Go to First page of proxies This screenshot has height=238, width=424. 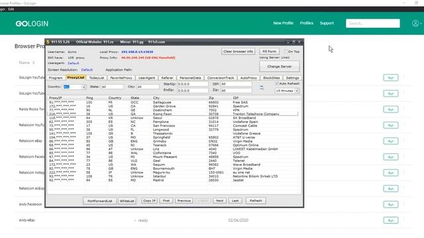[166, 201]
